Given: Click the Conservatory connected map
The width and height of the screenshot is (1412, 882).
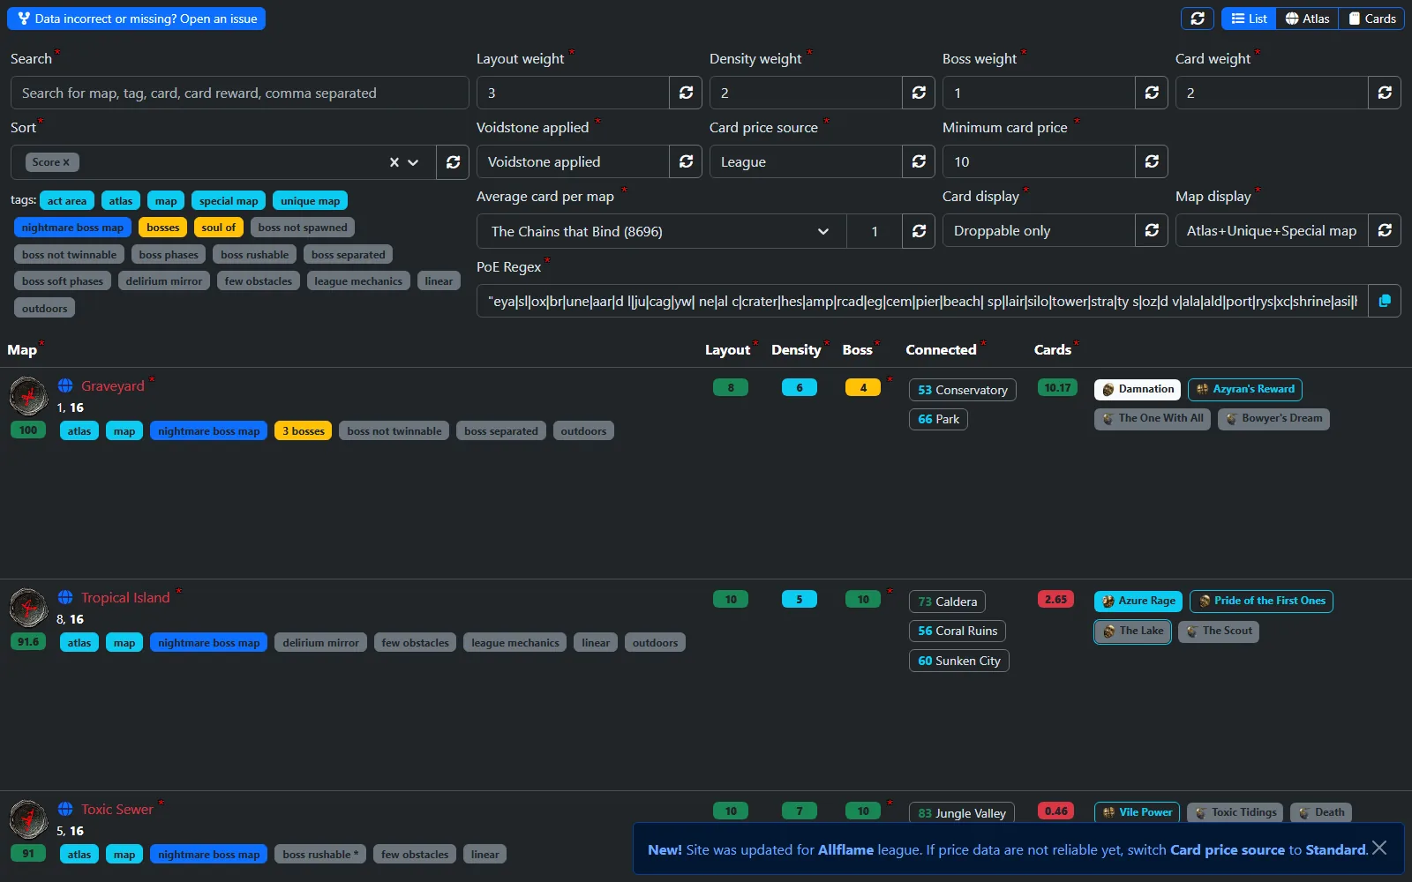Looking at the screenshot, I should click(x=963, y=390).
